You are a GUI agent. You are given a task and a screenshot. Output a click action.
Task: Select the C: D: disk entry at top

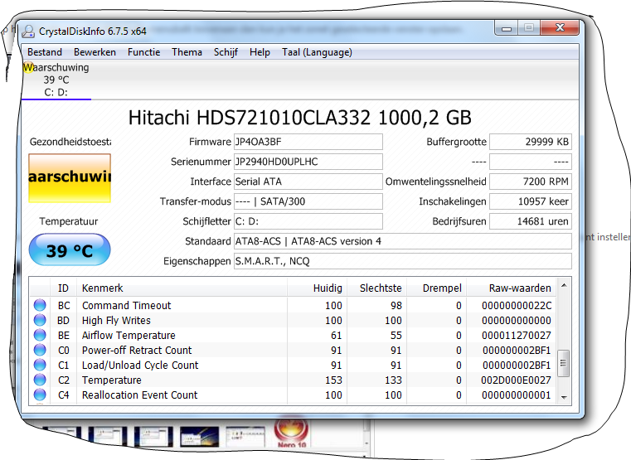[x=56, y=92]
